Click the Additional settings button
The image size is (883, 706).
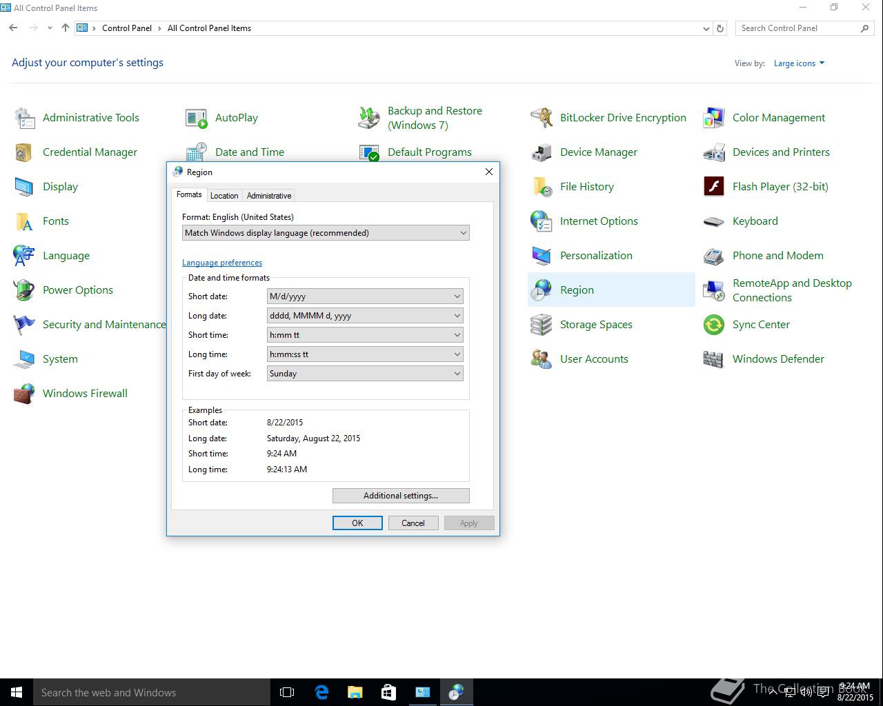tap(401, 496)
